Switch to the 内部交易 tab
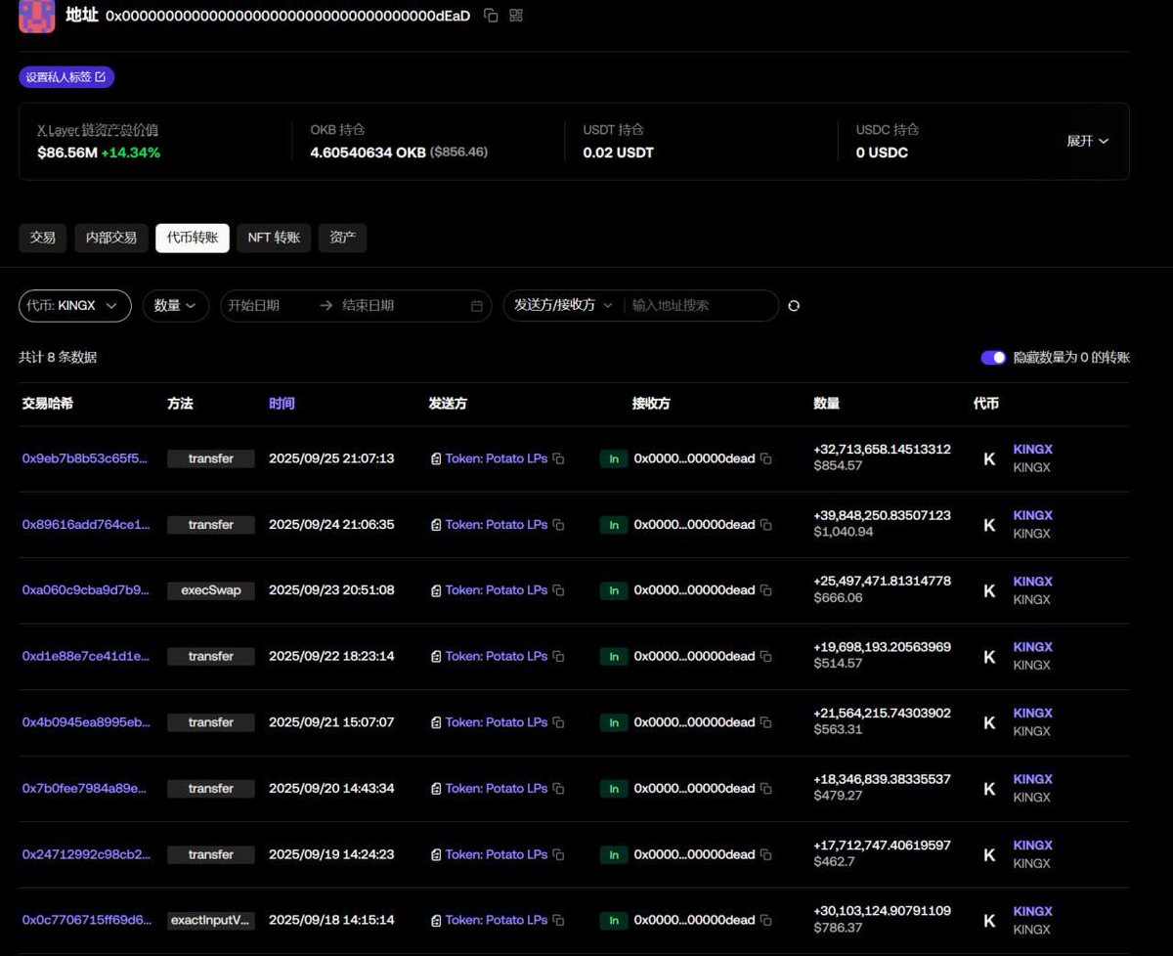 coord(111,238)
